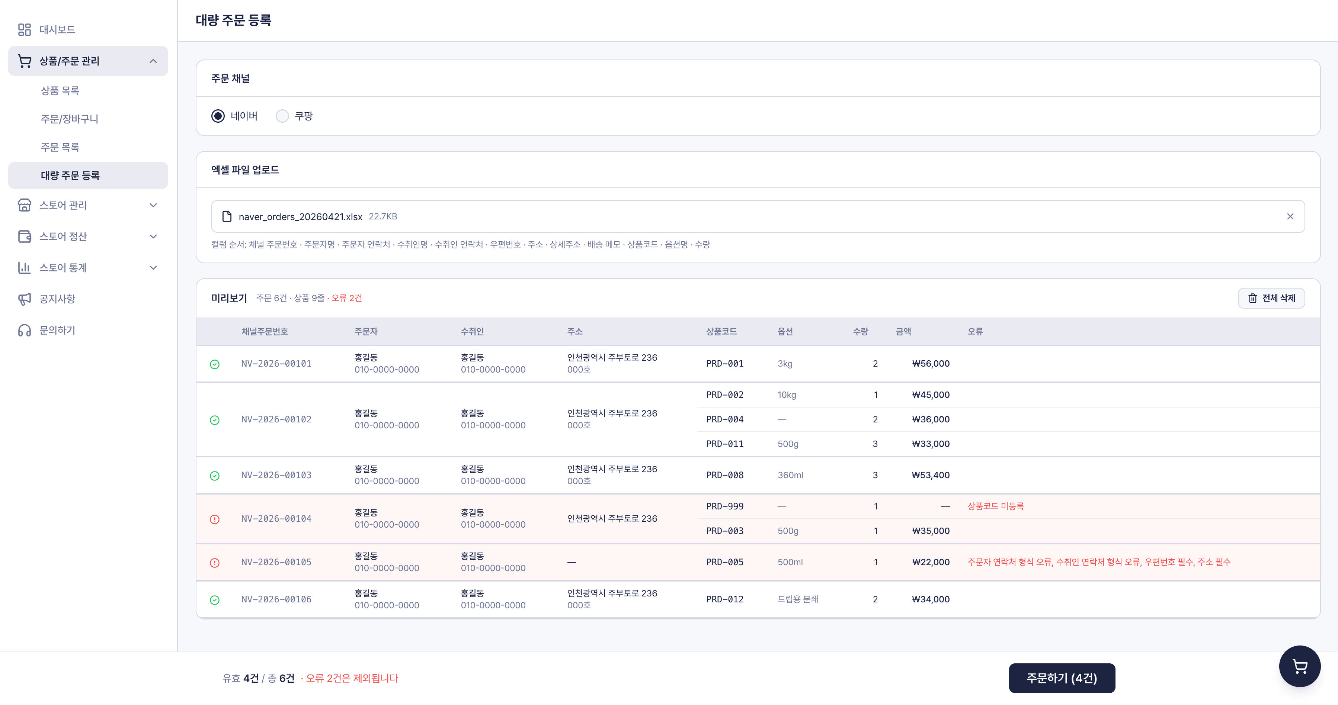Remove the uploaded naver_orders_20260421.xlsx file
Screen dimensions: 1338x705
click(1290, 216)
